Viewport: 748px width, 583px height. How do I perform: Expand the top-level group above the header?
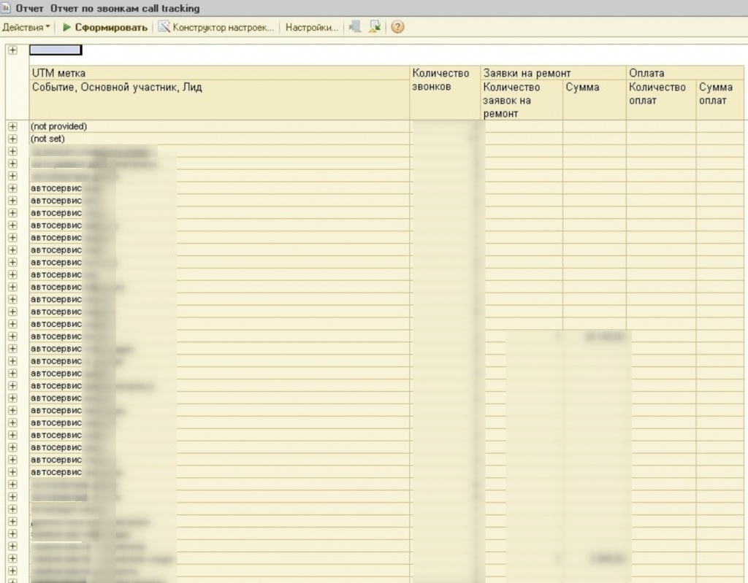click(x=12, y=50)
